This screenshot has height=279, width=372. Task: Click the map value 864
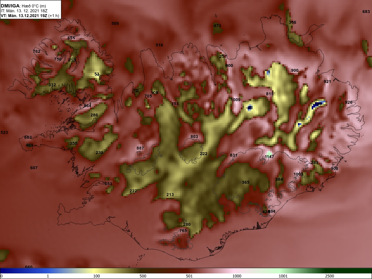[x=87, y=106]
